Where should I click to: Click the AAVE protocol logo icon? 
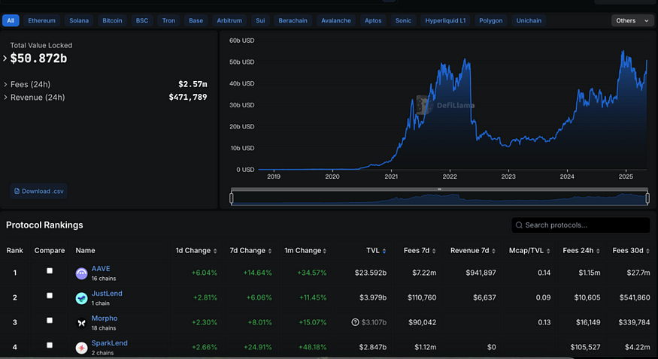81,274
